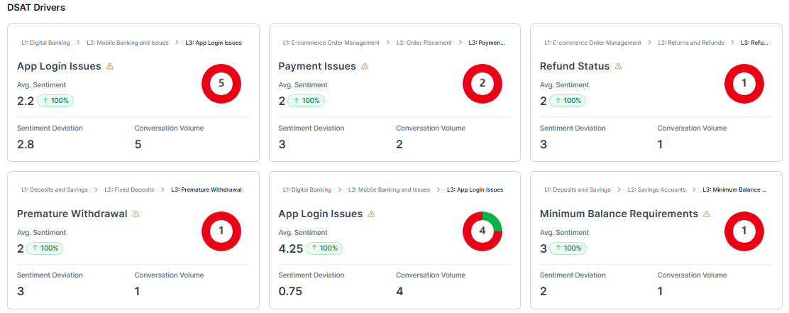Open the Premature Withdrawal card title
The image size is (789, 313).
(x=72, y=214)
